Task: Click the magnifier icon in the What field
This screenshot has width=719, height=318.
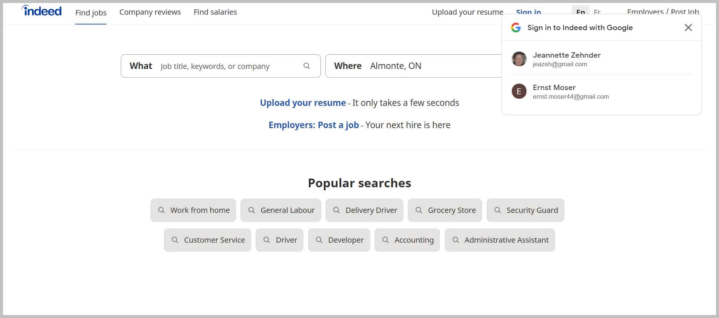Action: (306, 66)
